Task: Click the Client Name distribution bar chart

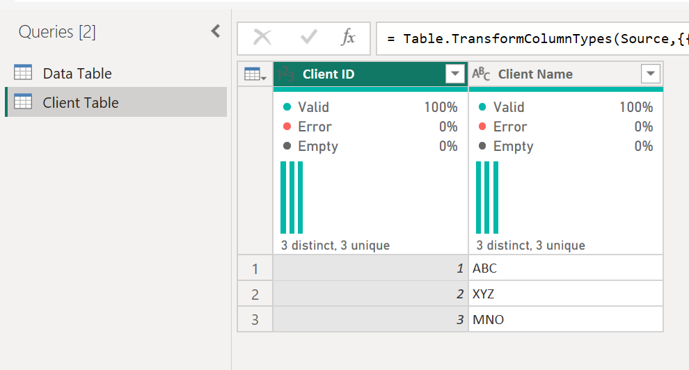Action: (x=487, y=198)
